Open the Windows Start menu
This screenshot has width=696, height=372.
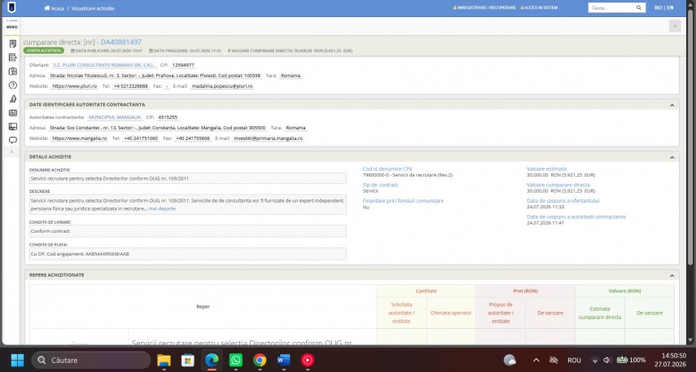tap(17, 360)
